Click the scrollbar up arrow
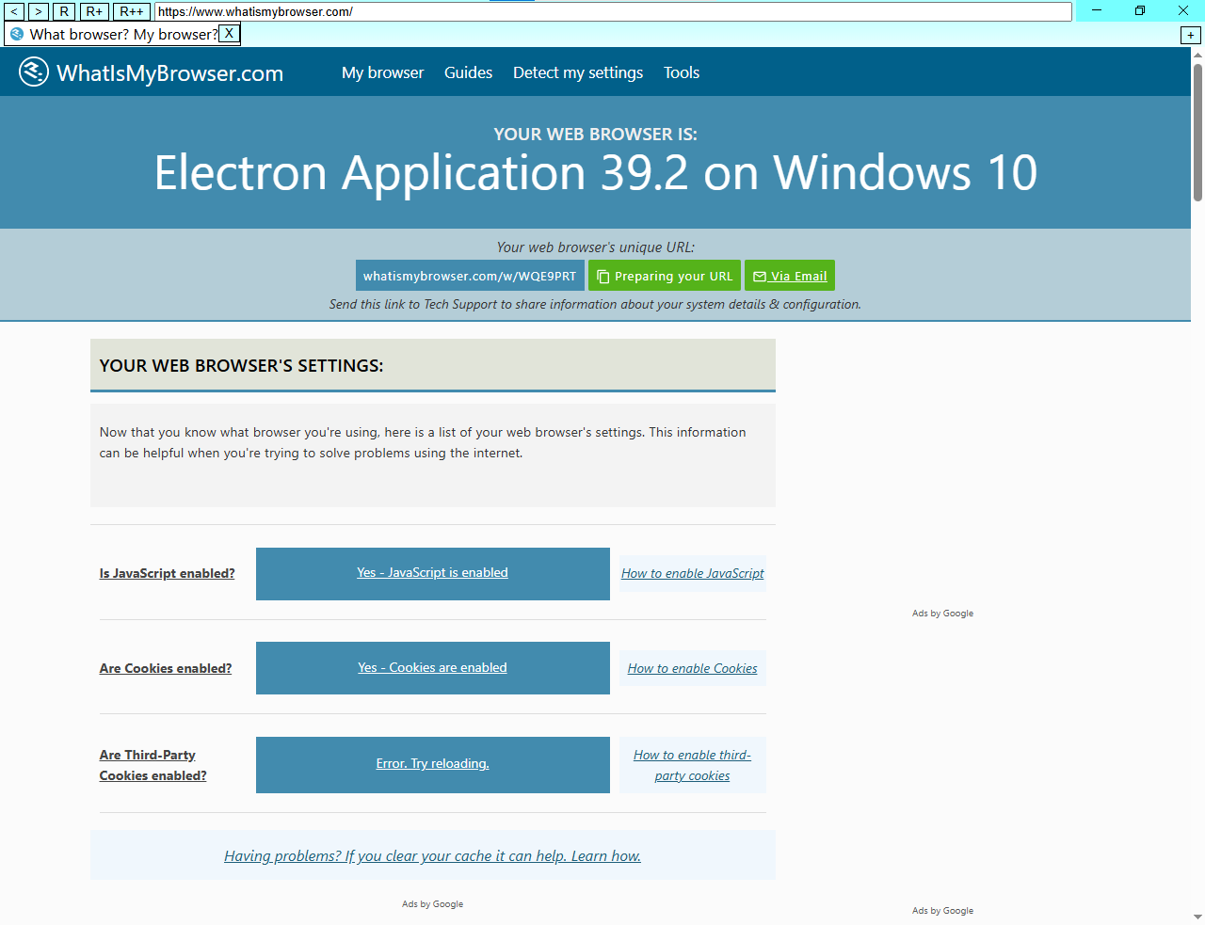The height and width of the screenshot is (925, 1205). (1197, 55)
